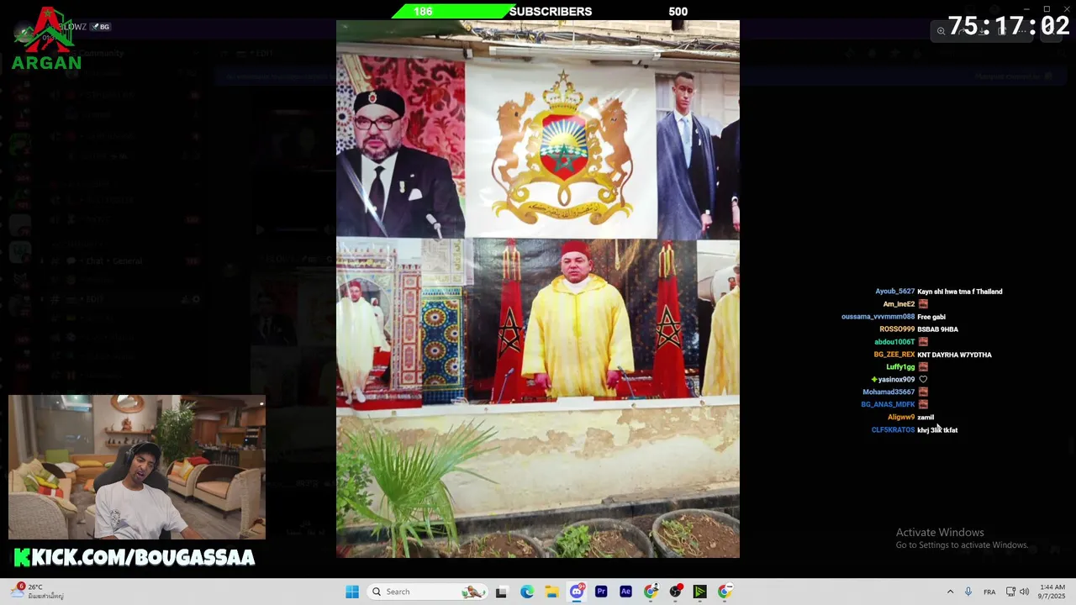Click the message 'KNT DAYRHA W7YDTHA'
This screenshot has width=1076, height=605.
[x=954, y=355]
